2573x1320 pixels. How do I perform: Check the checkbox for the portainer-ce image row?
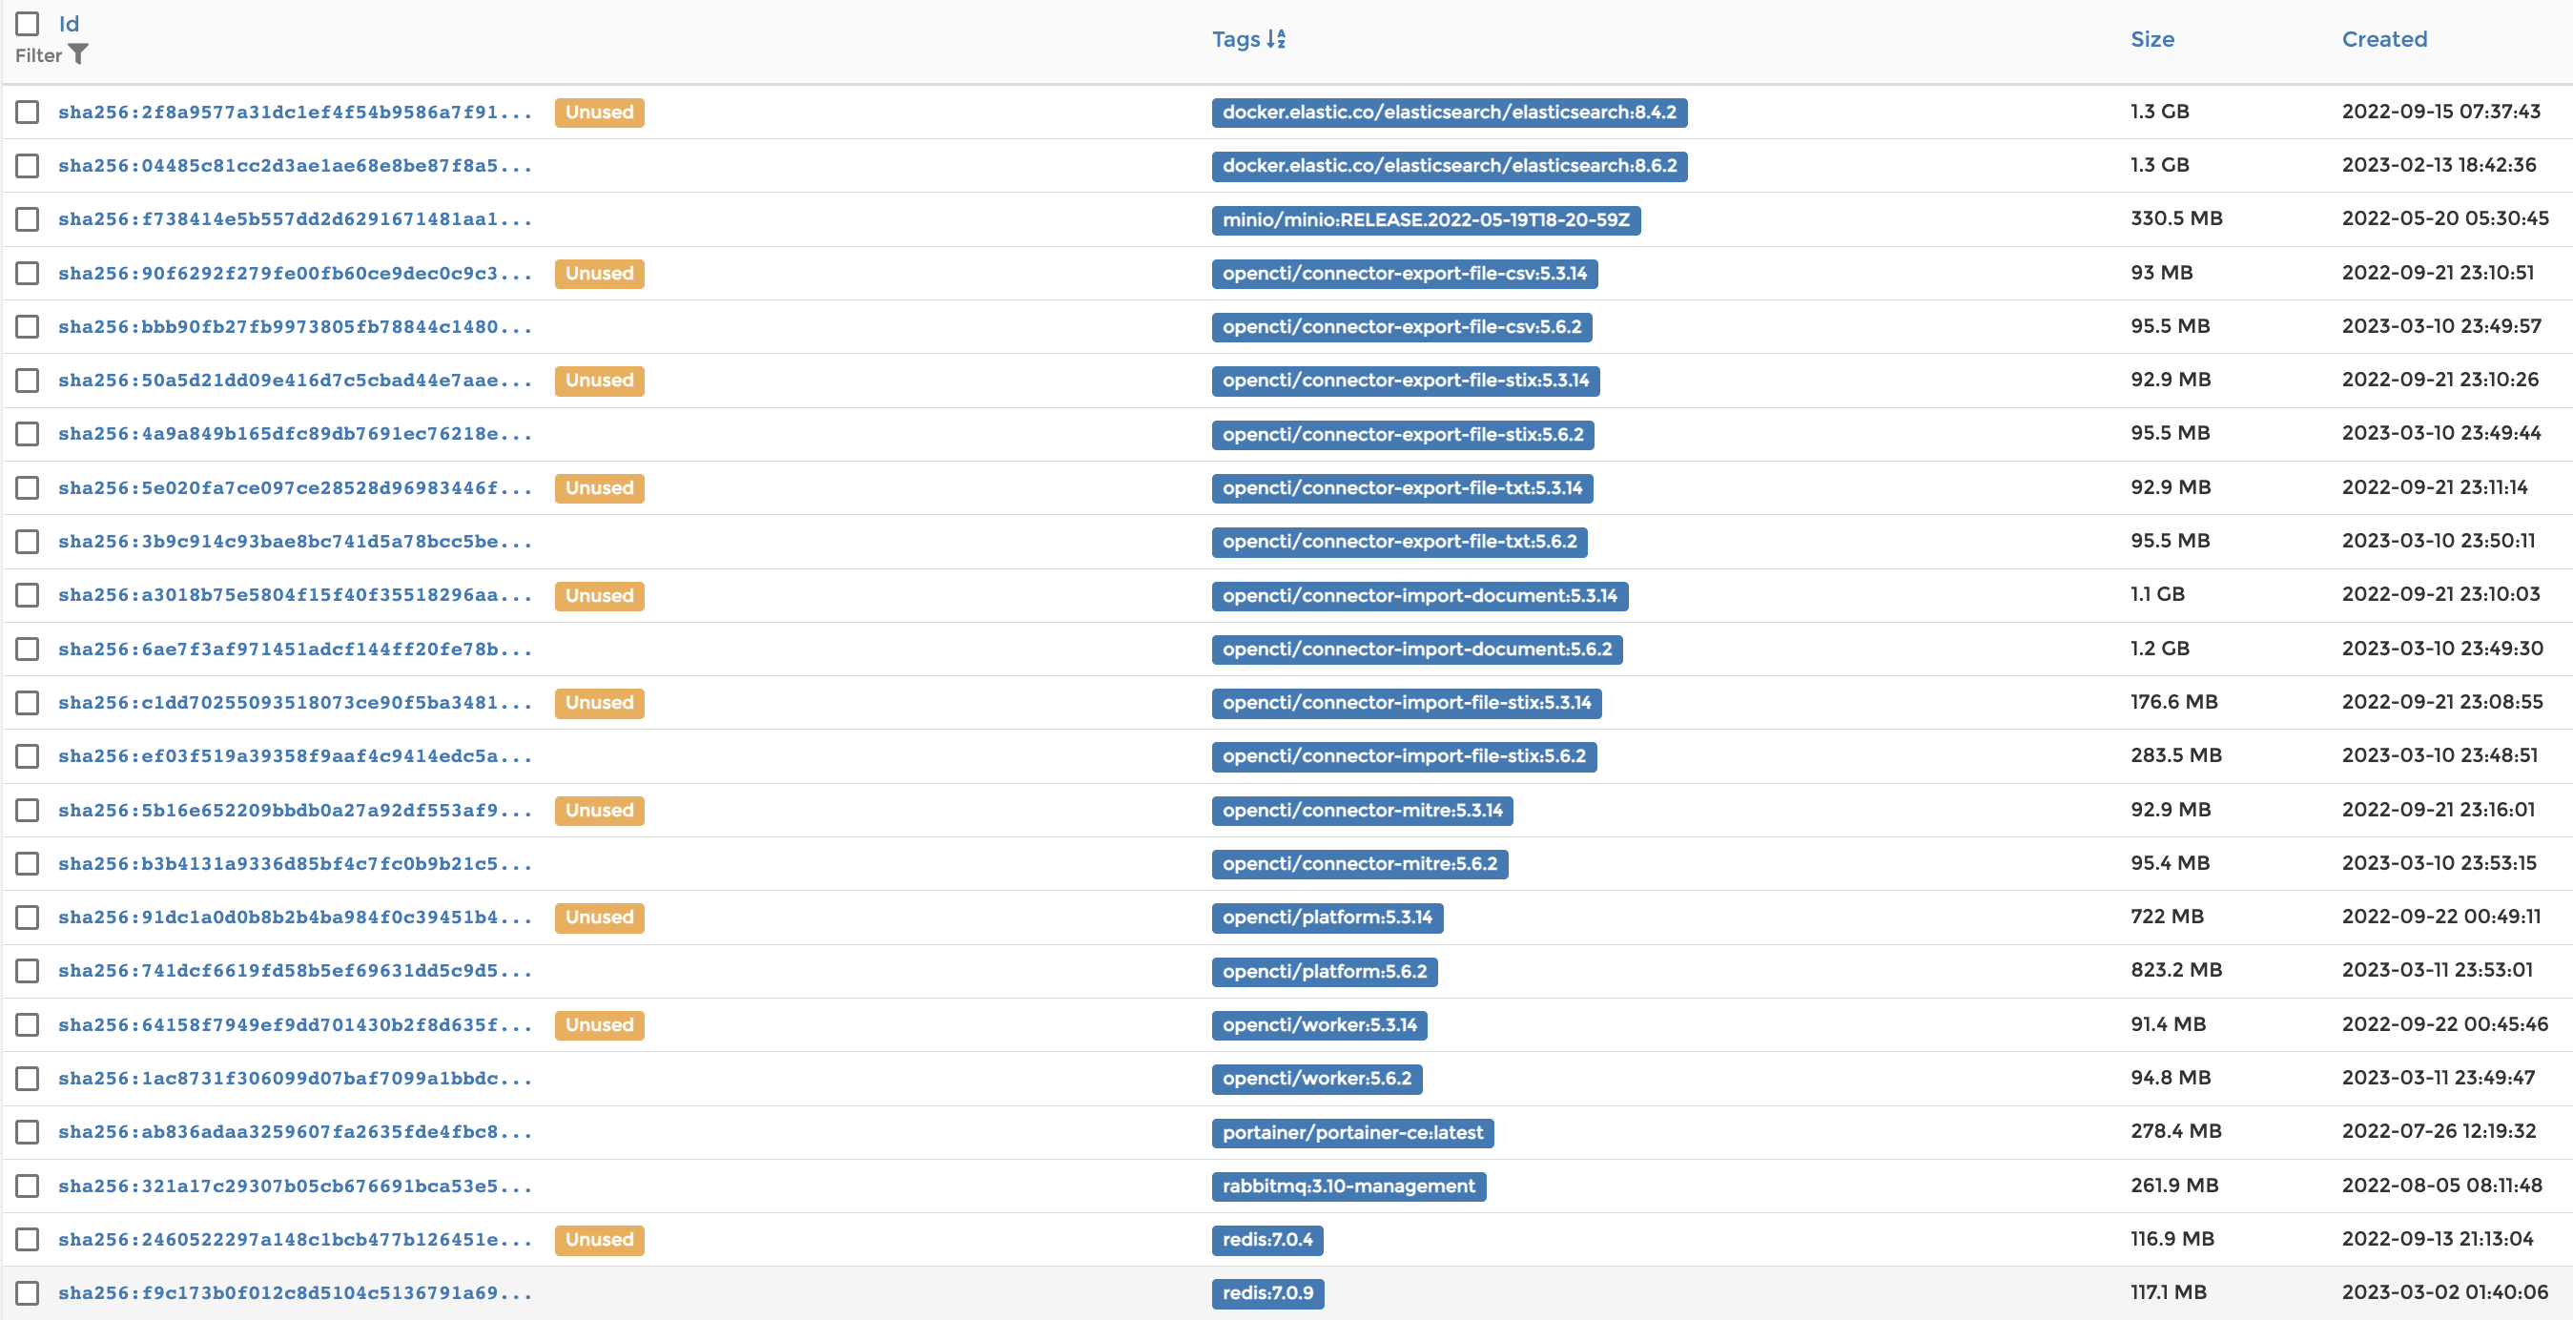(26, 1132)
